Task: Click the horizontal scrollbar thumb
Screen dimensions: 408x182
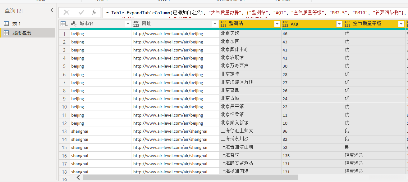Action: click(x=190, y=177)
